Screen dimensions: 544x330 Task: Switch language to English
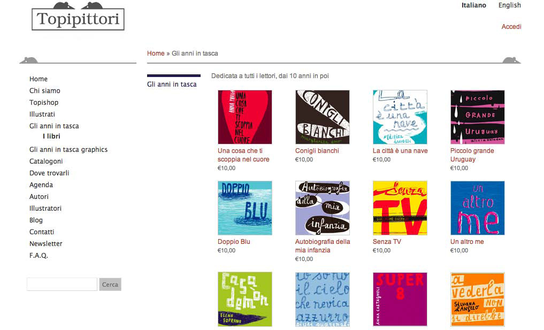[509, 5]
